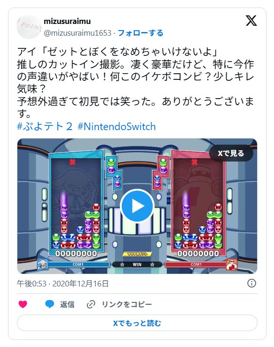Like the tweet with the heart icon

[x=23, y=304]
